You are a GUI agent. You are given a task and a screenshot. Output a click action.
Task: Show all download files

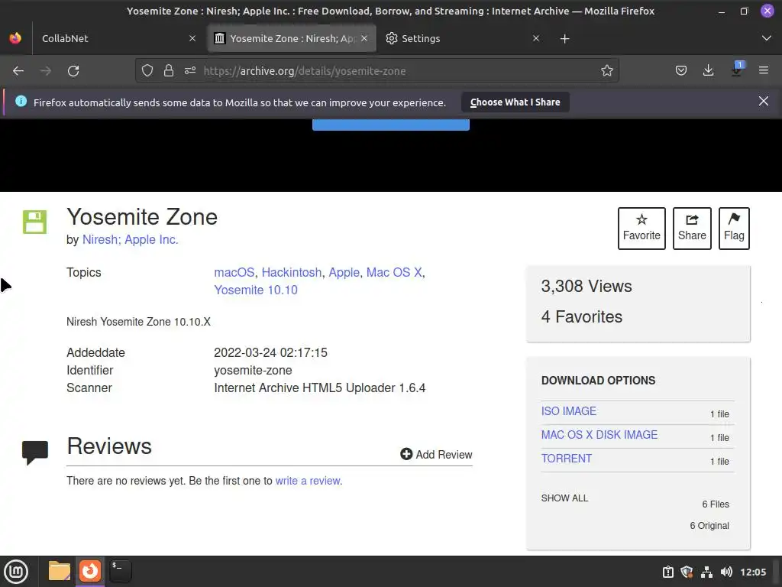564,498
